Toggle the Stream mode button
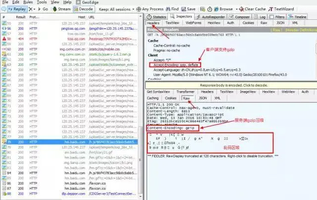317x200 pixels. [61, 9]
